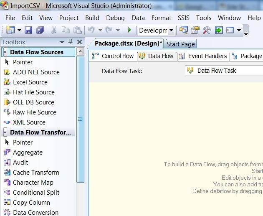This screenshot has height=216, width=263.
Task: Open the Toolbox hammer-and-wrench icon
Action: point(207,30)
